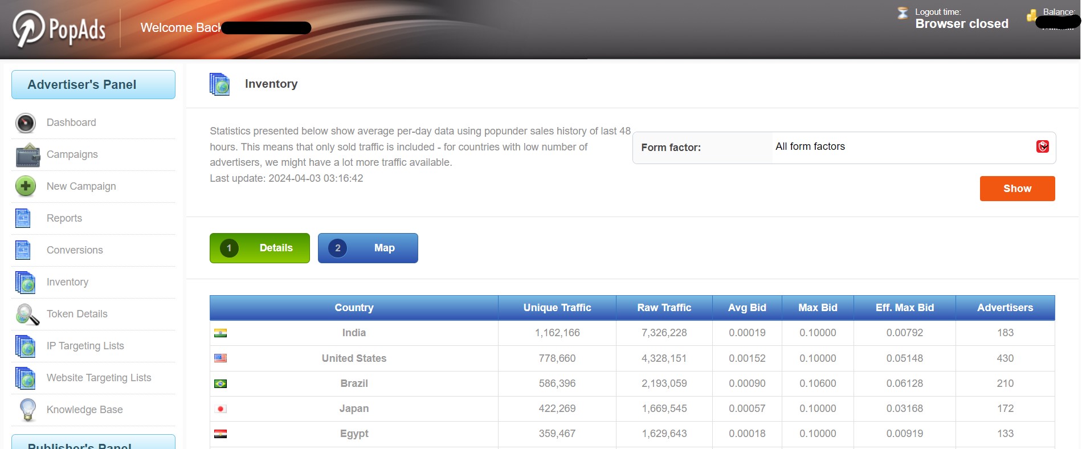Sort by Max Bid column
The image size is (1082, 449).
coord(818,308)
